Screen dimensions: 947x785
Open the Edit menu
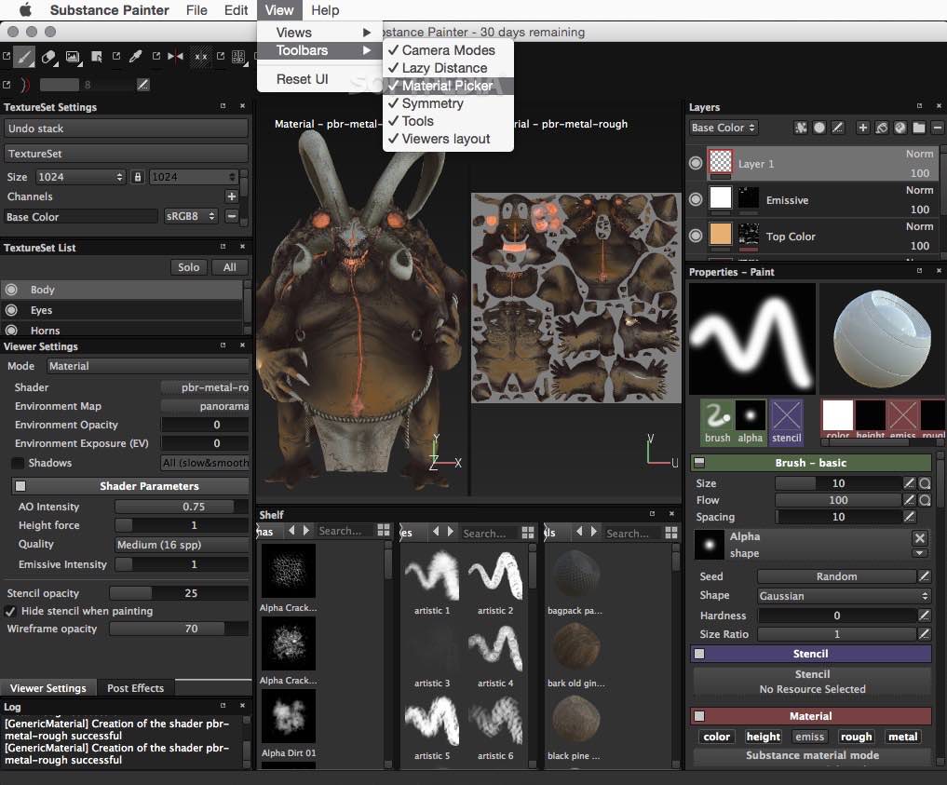pos(236,10)
